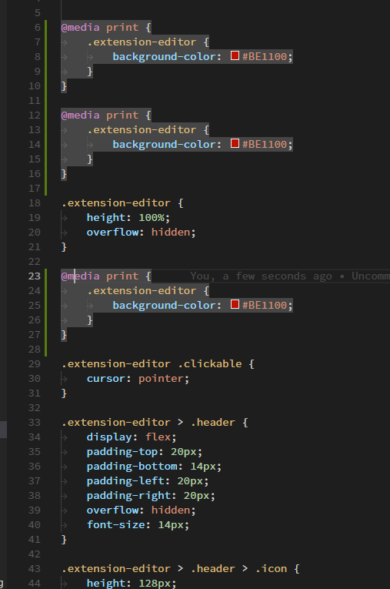
Task: Click 'cursor: pointer;' declaration
Action: point(138,378)
